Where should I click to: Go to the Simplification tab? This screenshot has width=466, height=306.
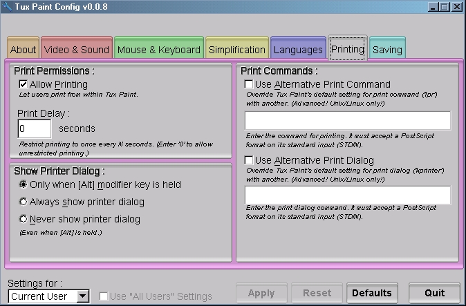pos(237,50)
